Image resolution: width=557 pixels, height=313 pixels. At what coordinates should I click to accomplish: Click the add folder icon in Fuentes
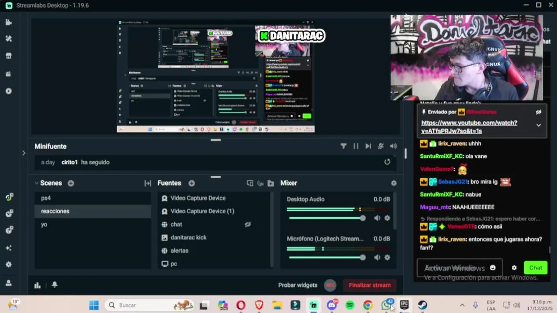tap(271, 183)
